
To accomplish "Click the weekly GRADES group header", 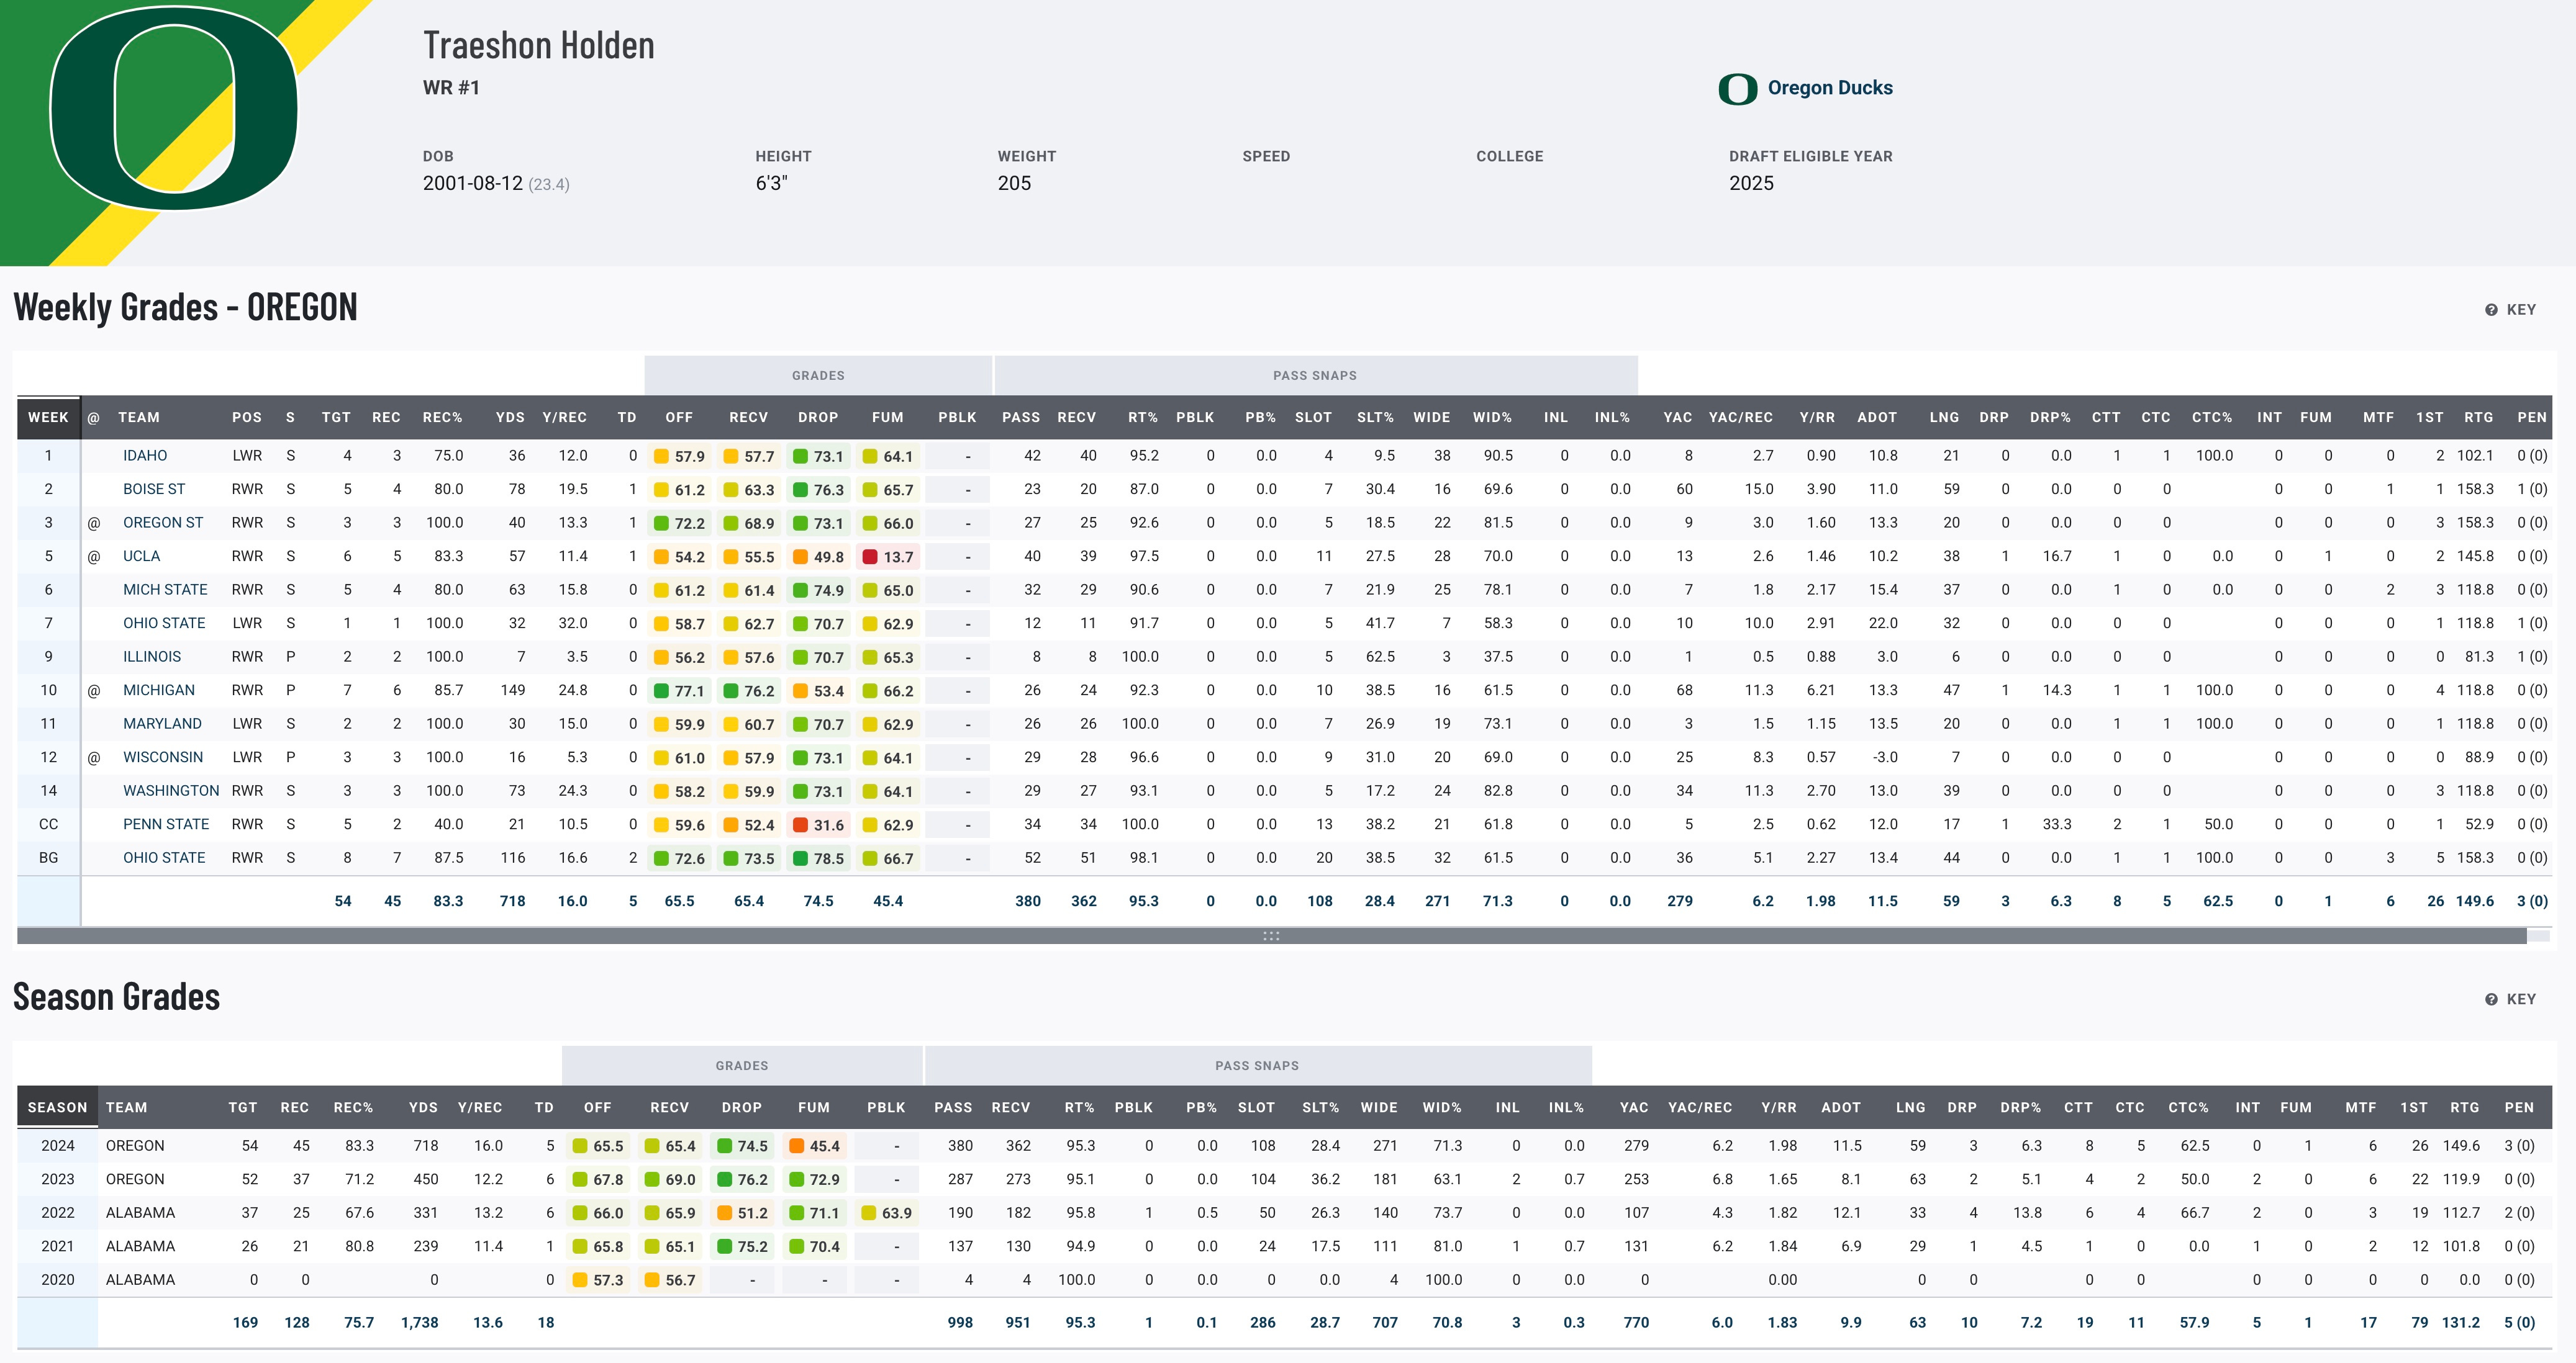I will point(818,376).
